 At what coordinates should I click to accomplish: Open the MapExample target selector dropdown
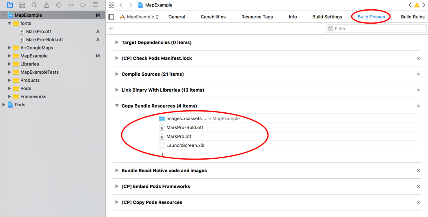(139, 17)
